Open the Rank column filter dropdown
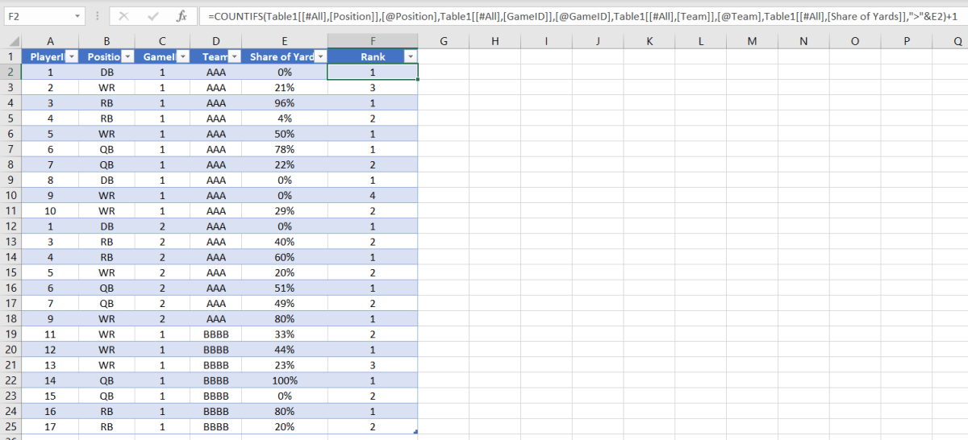Screen dimensions: 968x440 (411, 56)
